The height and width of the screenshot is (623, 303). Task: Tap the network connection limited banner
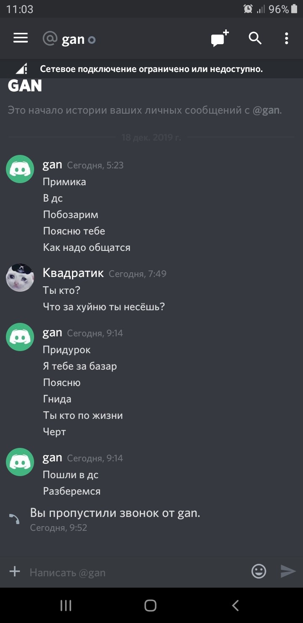(151, 69)
